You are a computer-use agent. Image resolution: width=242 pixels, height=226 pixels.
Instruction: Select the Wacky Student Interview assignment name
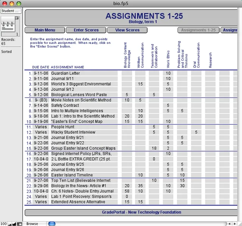(84, 132)
